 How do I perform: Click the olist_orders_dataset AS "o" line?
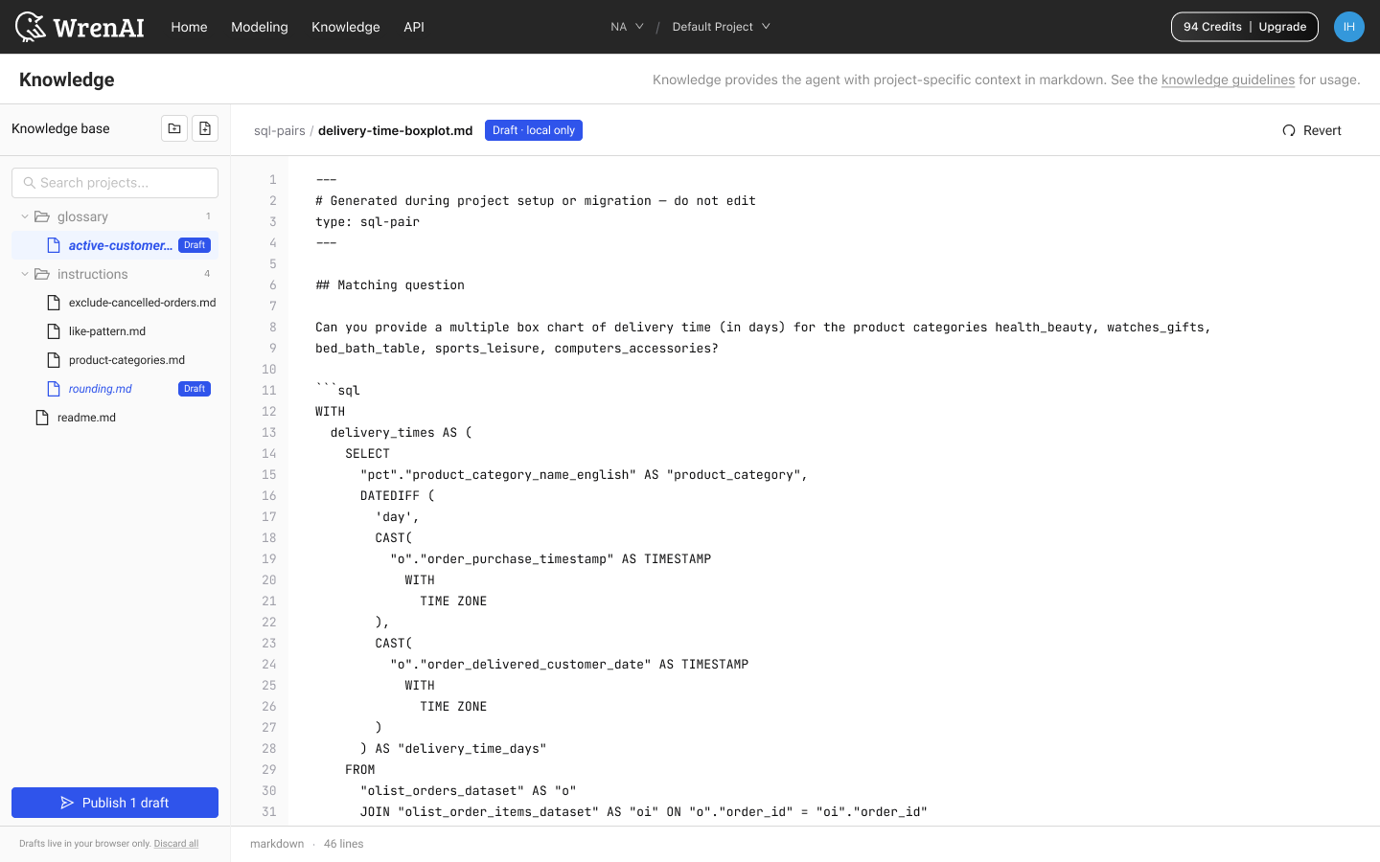click(x=469, y=791)
